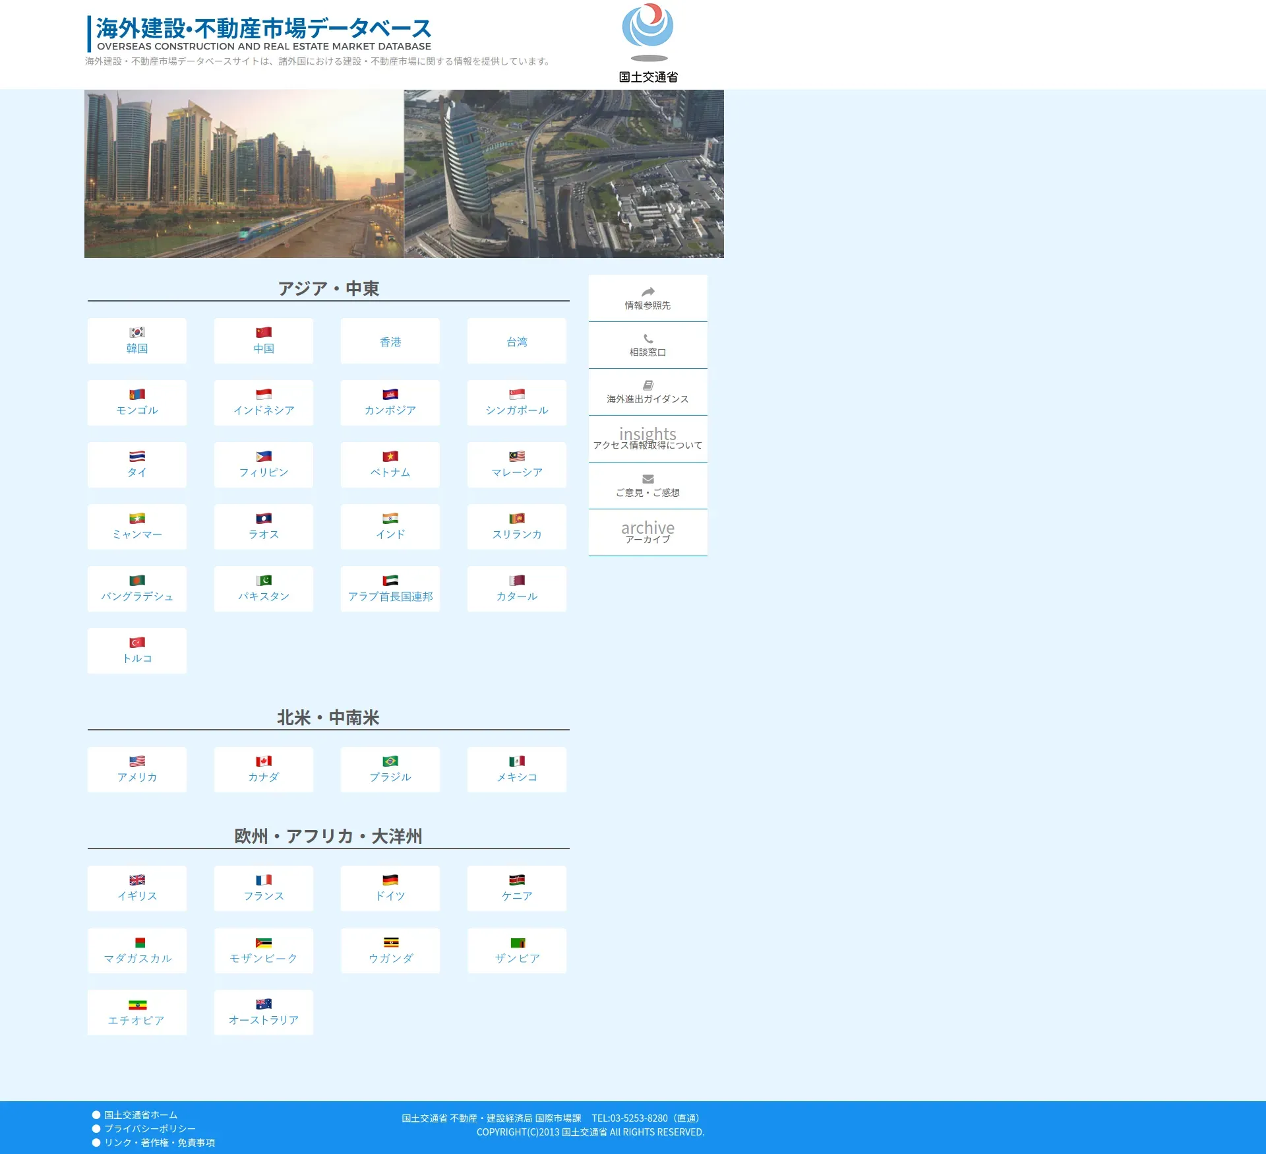Open the archive アーカイブ menu item
The image size is (1266, 1154).
[x=648, y=532]
